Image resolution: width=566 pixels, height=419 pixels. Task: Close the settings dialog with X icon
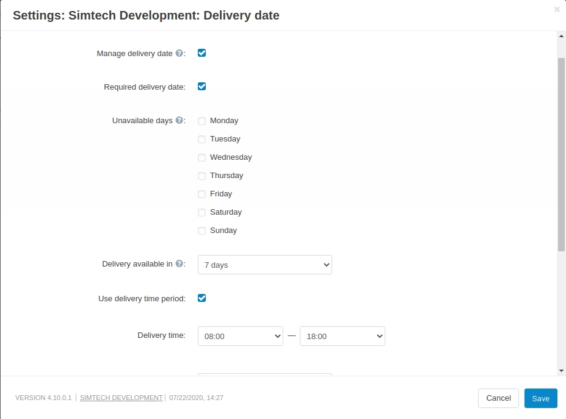click(x=557, y=10)
